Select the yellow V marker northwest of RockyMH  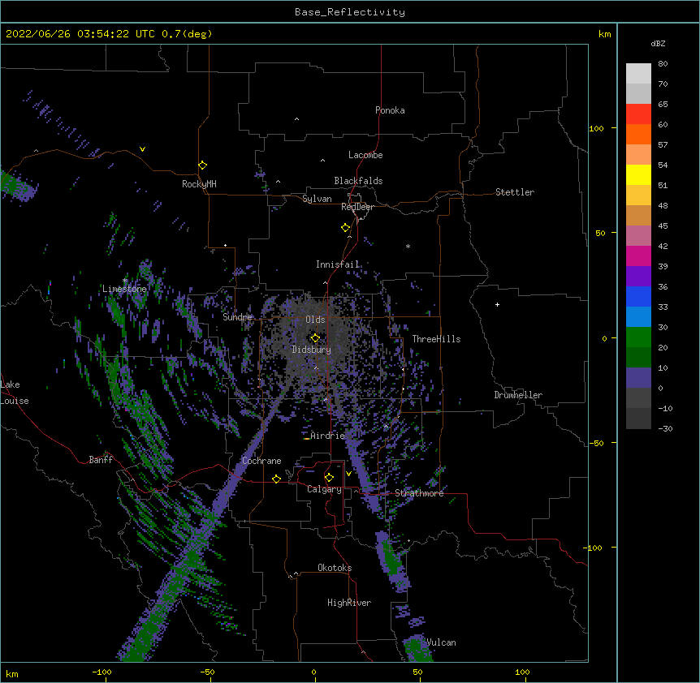142,149
